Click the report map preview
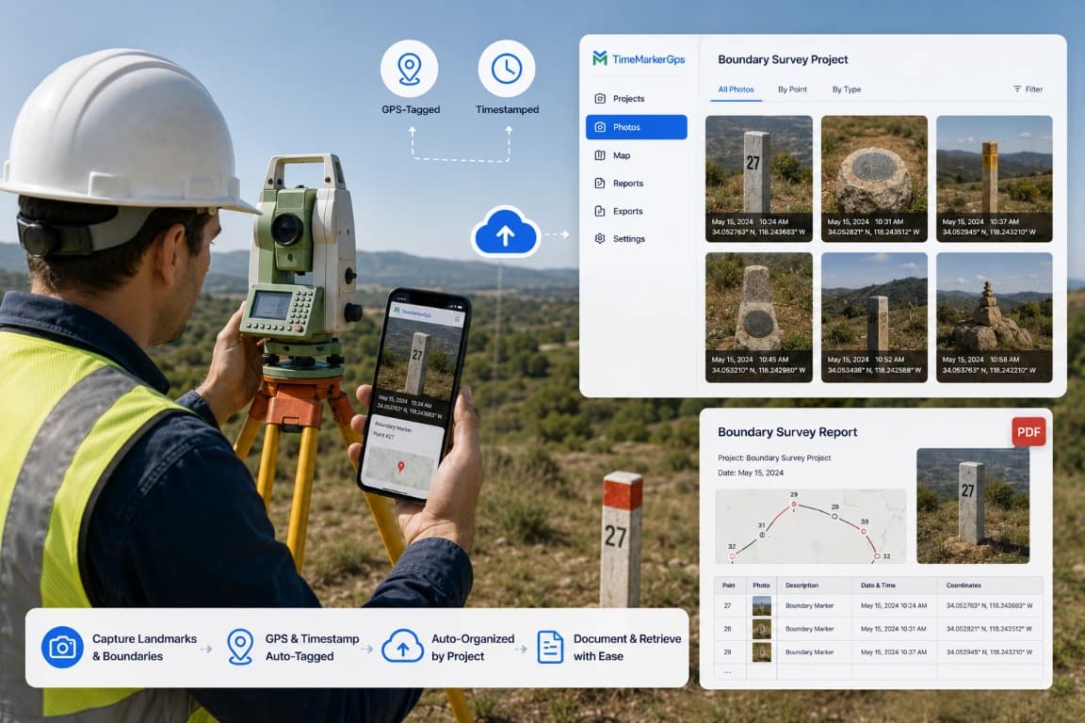Image resolution: width=1085 pixels, height=723 pixels. [810, 526]
